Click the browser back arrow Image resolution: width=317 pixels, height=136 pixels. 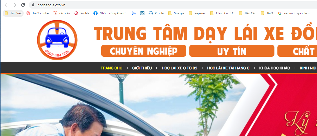[x=6, y=5]
